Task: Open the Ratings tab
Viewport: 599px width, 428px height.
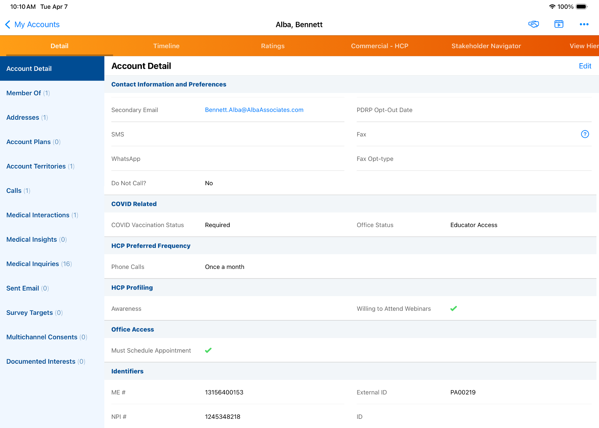Action: tap(273, 46)
